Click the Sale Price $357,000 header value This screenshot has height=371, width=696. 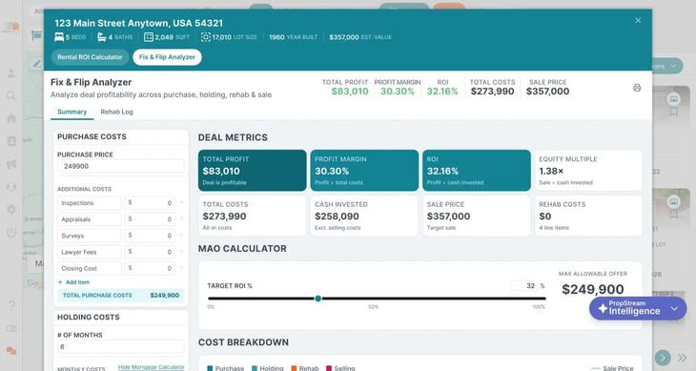548,92
